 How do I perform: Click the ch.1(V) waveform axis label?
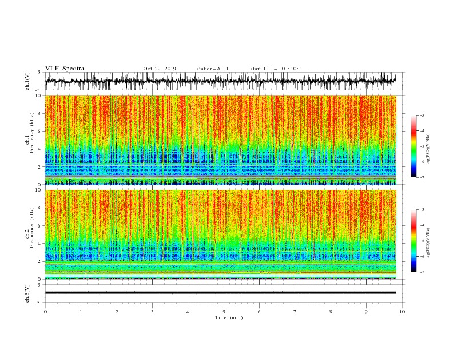27,81
